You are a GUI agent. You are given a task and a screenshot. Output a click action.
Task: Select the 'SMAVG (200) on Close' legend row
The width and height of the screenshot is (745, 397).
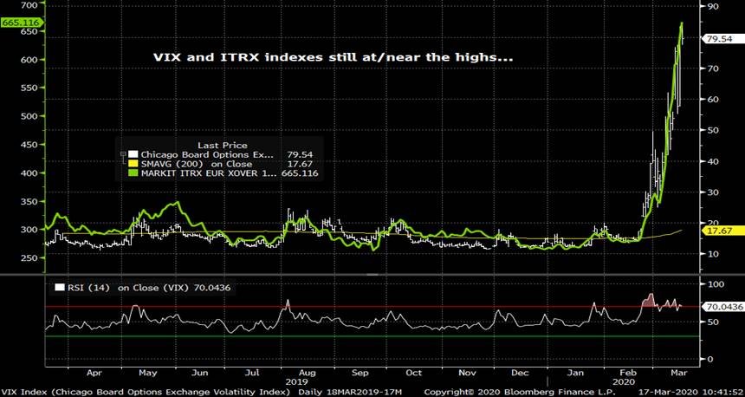click(221, 165)
